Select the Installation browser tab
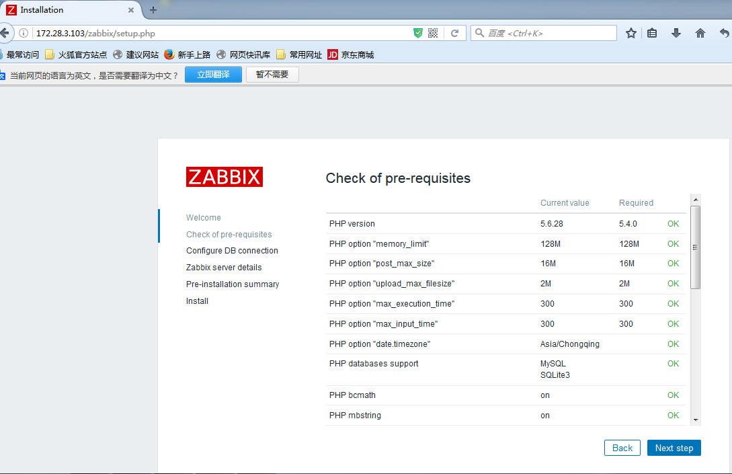Screen dimensions: 732x474 [x=70, y=10]
